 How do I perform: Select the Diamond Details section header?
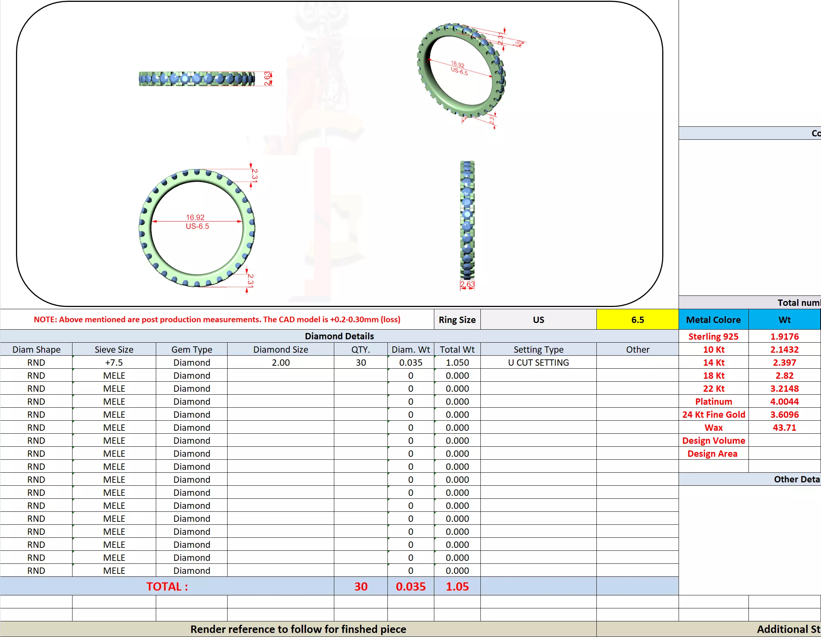point(339,336)
